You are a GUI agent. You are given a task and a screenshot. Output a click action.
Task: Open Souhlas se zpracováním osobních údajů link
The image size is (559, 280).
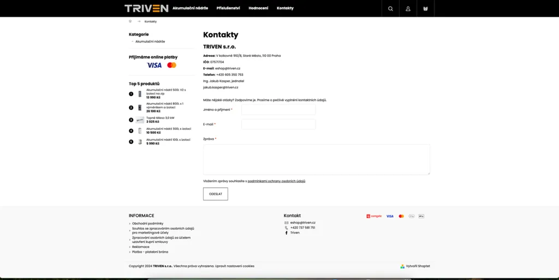[163, 230]
